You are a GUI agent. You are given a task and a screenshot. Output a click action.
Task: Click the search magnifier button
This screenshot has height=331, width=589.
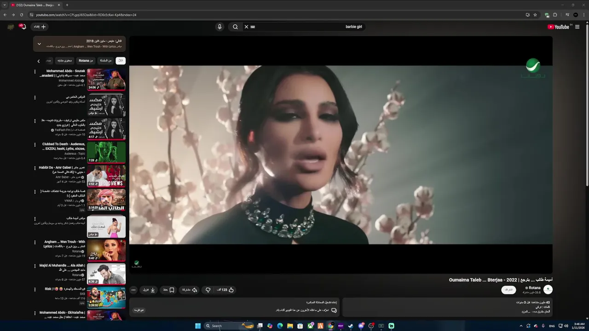(x=235, y=27)
